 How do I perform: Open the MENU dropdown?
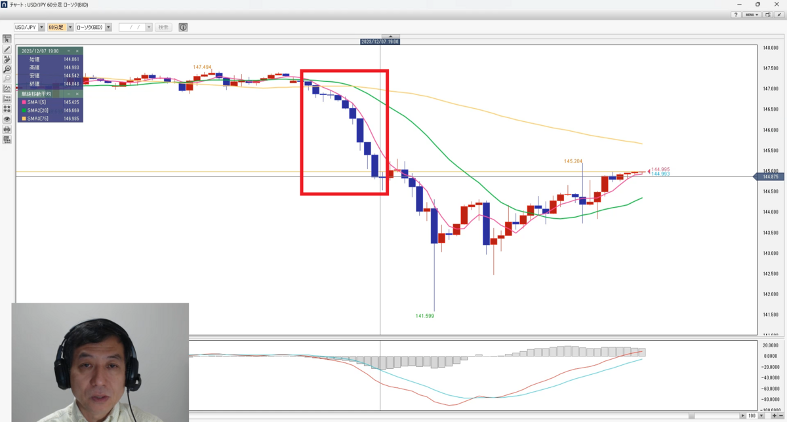752,14
